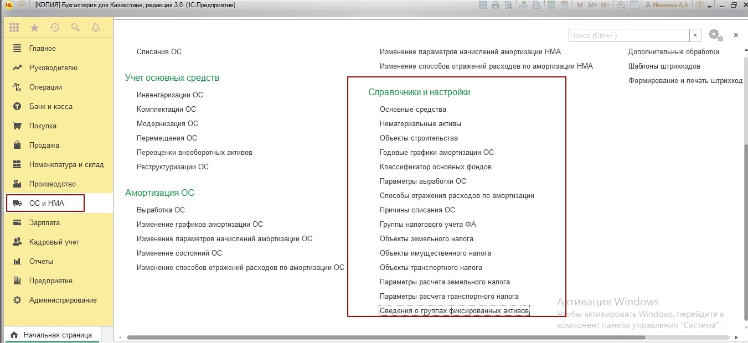Viewport: 748px width, 343px height.
Task: Expand dropdown arrow next to info icon
Action: [710, 6]
